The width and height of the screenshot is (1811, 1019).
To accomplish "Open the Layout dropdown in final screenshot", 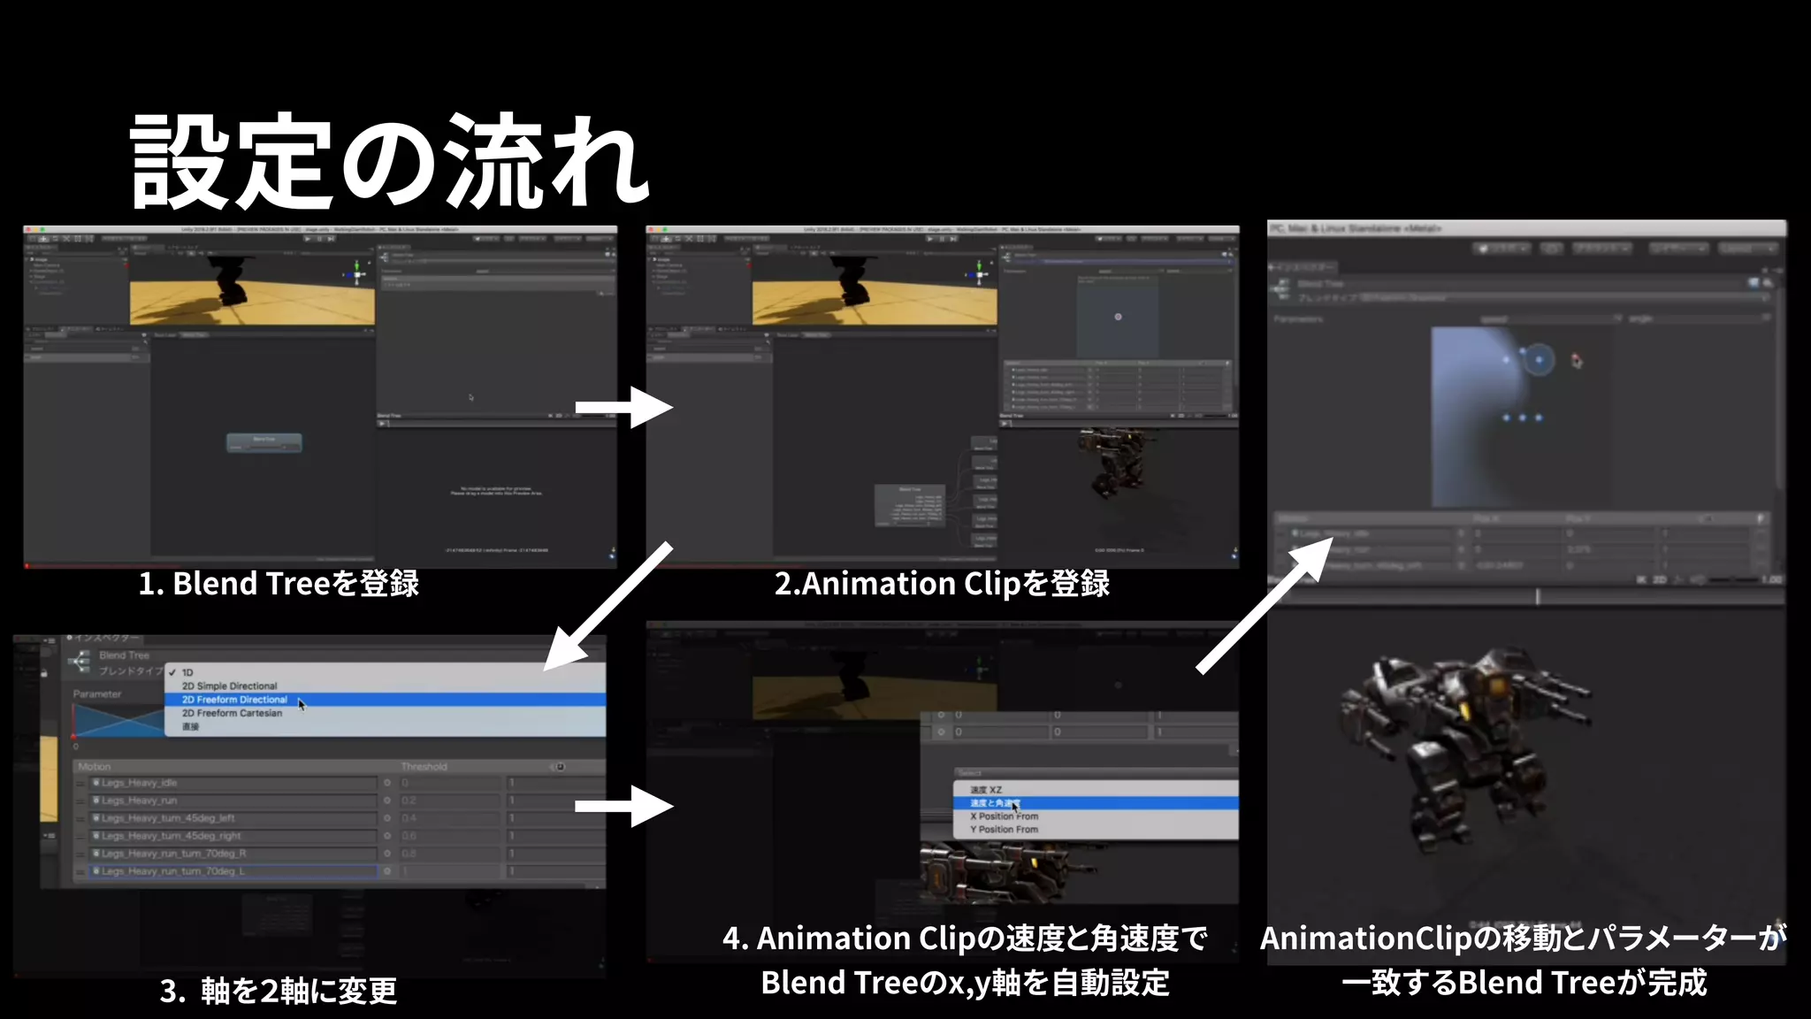I will pos(1747,249).
